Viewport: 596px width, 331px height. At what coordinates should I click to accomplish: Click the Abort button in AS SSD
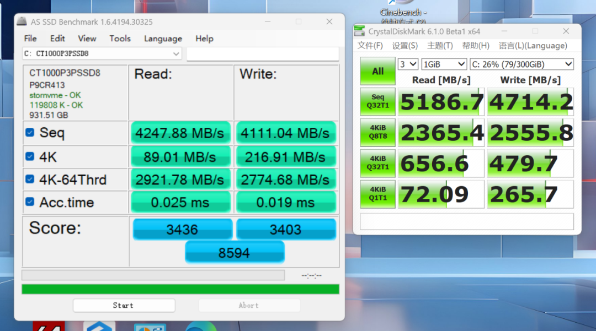(x=249, y=305)
